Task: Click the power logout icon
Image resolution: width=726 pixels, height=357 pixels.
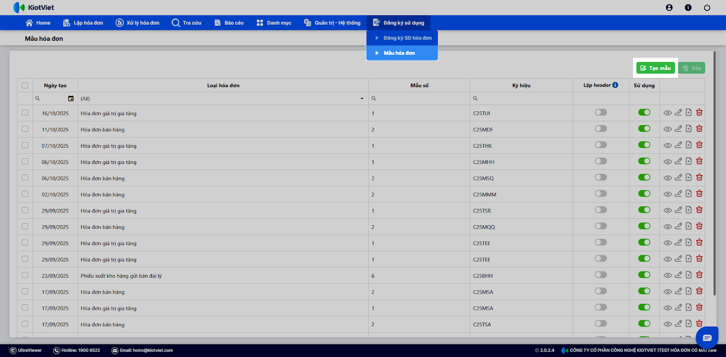Action: tap(707, 8)
